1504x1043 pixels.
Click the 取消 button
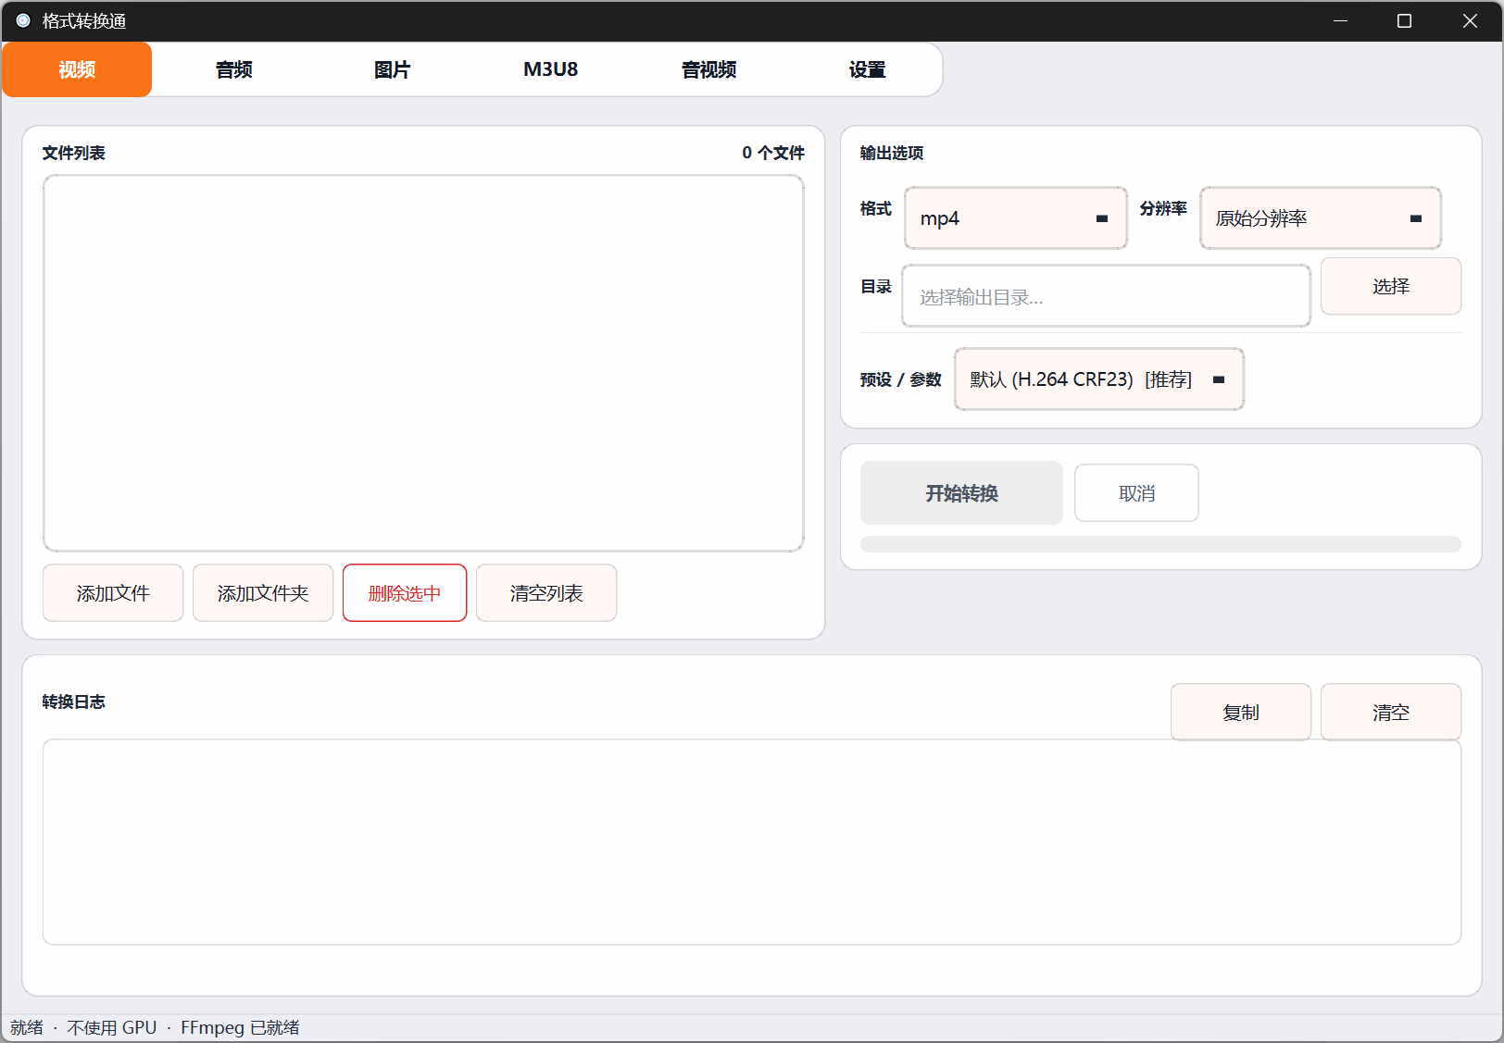click(1136, 493)
